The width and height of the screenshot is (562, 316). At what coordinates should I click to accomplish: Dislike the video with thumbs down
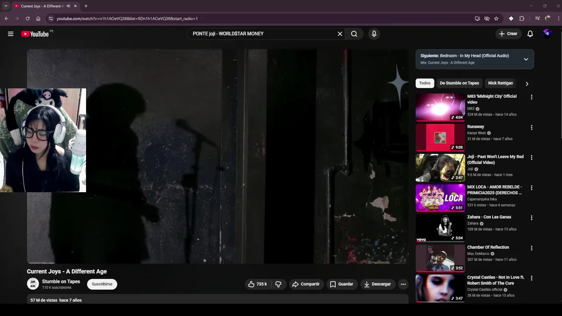(278, 284)
